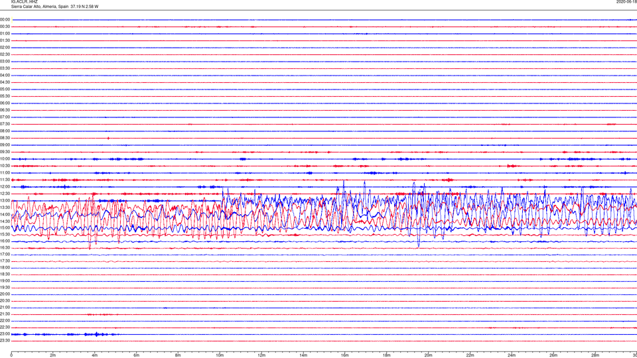The image size is (637, 358).
Task: Click the 28m tick label on time axis
Action: (595, 355)
